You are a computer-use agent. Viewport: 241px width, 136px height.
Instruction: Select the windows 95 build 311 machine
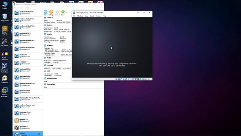pos(27,12)
